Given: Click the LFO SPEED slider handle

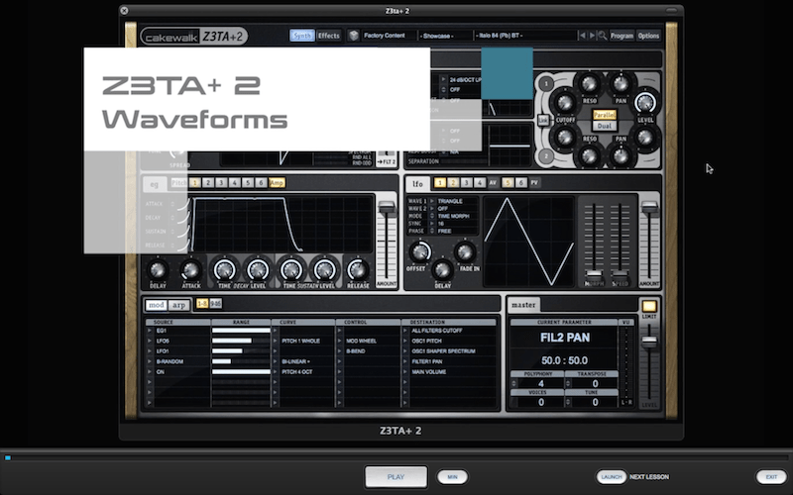Looking at the screenshot, I should pos(621,275).
